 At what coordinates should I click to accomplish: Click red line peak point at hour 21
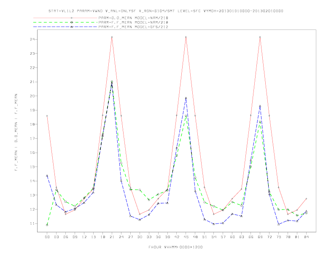tap(112, 37)
